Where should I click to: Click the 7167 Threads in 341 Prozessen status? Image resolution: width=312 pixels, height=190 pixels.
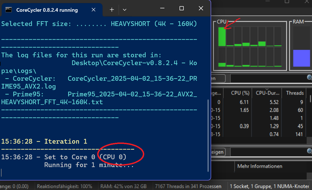click(188, 186)
